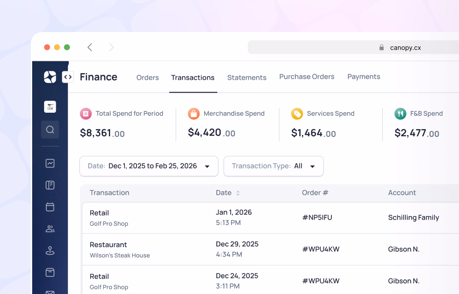Click the macOS yellow minimize button

point(57,47)
